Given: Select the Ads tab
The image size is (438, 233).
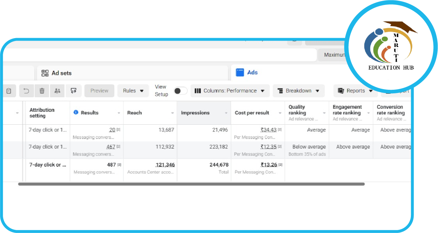Looking at the screenshot, I should 252,72.
